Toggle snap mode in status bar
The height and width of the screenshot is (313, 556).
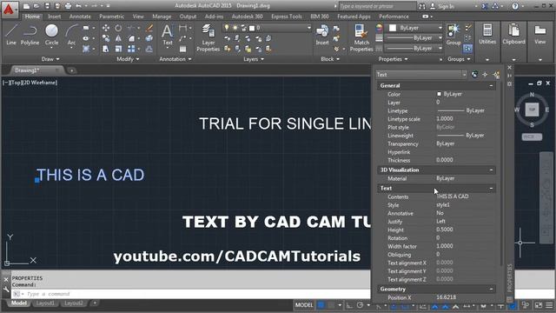click(331, 305)
